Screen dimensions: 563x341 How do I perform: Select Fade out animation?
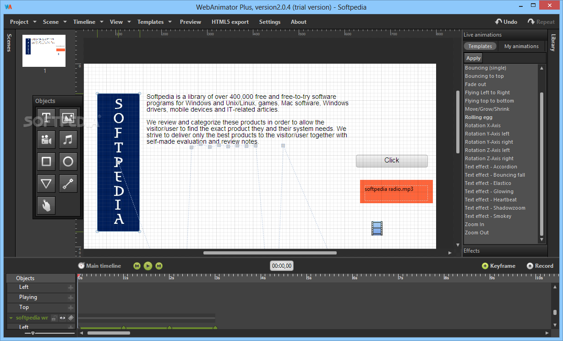coord(476,84)
